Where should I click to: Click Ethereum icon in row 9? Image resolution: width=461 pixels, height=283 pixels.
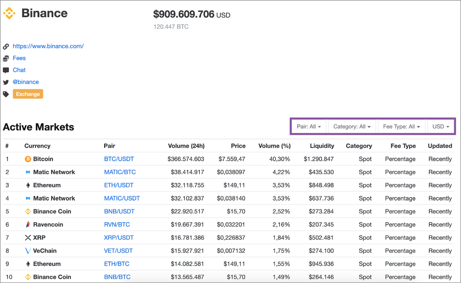click(x=28, y=264)
